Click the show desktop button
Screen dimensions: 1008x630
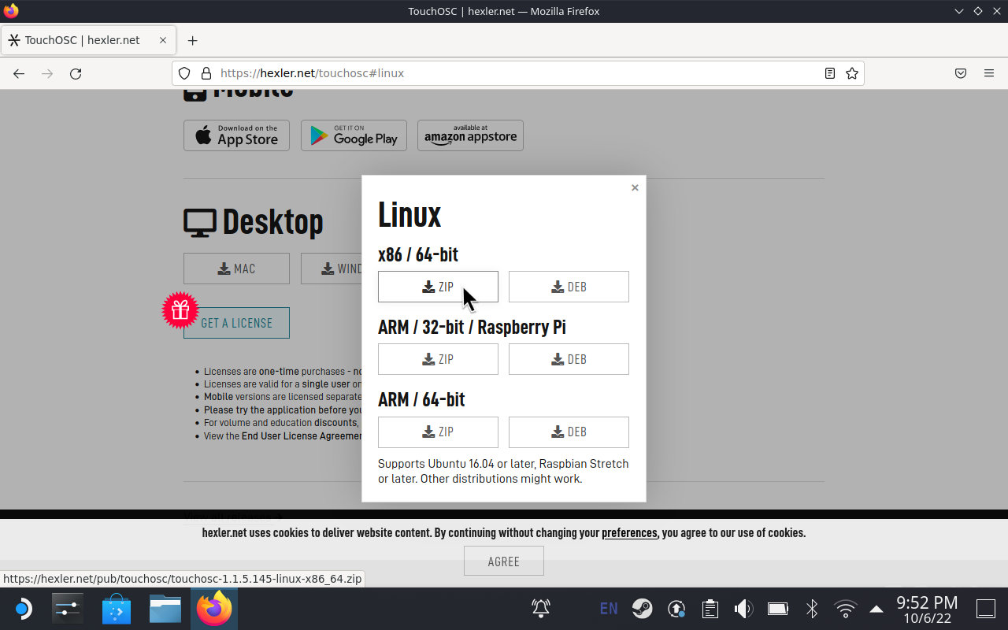tap(986, 609)
